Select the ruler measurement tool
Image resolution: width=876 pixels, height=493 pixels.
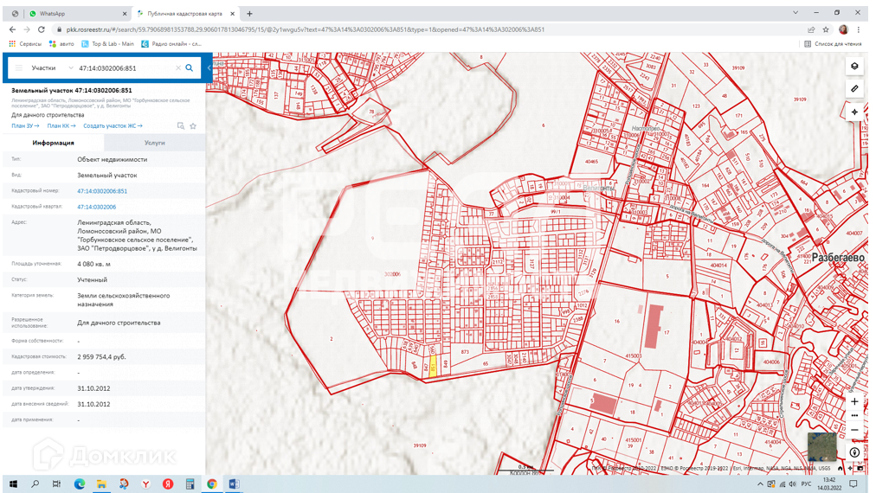coord(854,89)
